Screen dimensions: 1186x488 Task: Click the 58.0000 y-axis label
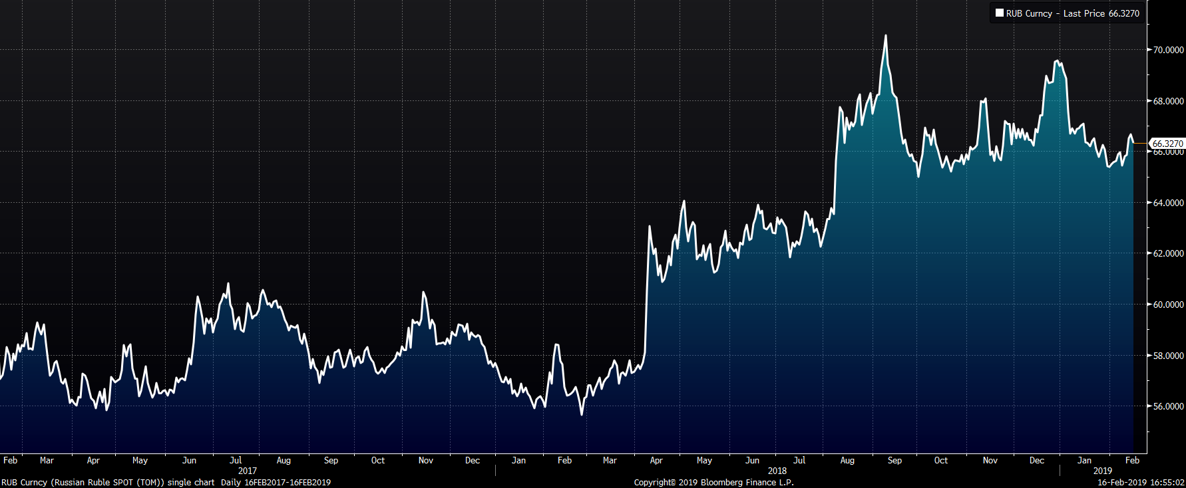(1168, 356)
